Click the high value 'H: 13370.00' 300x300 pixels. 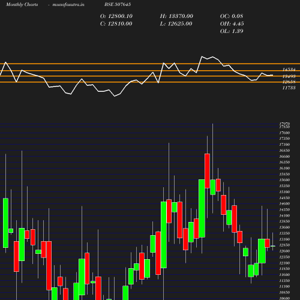176,16
